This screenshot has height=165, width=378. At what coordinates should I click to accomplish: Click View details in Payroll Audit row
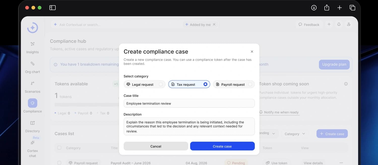[313, 163]
